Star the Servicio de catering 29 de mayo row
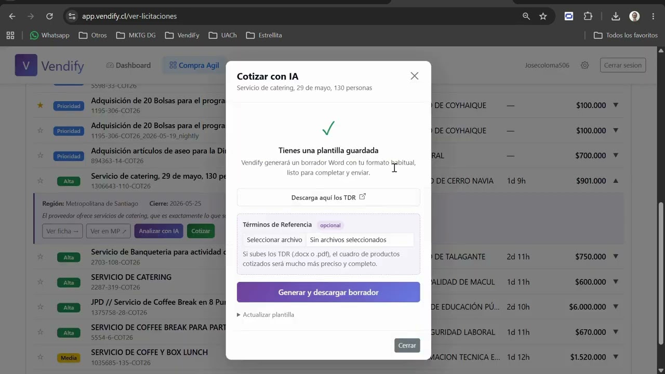665x374 pixels. point(40,181)
